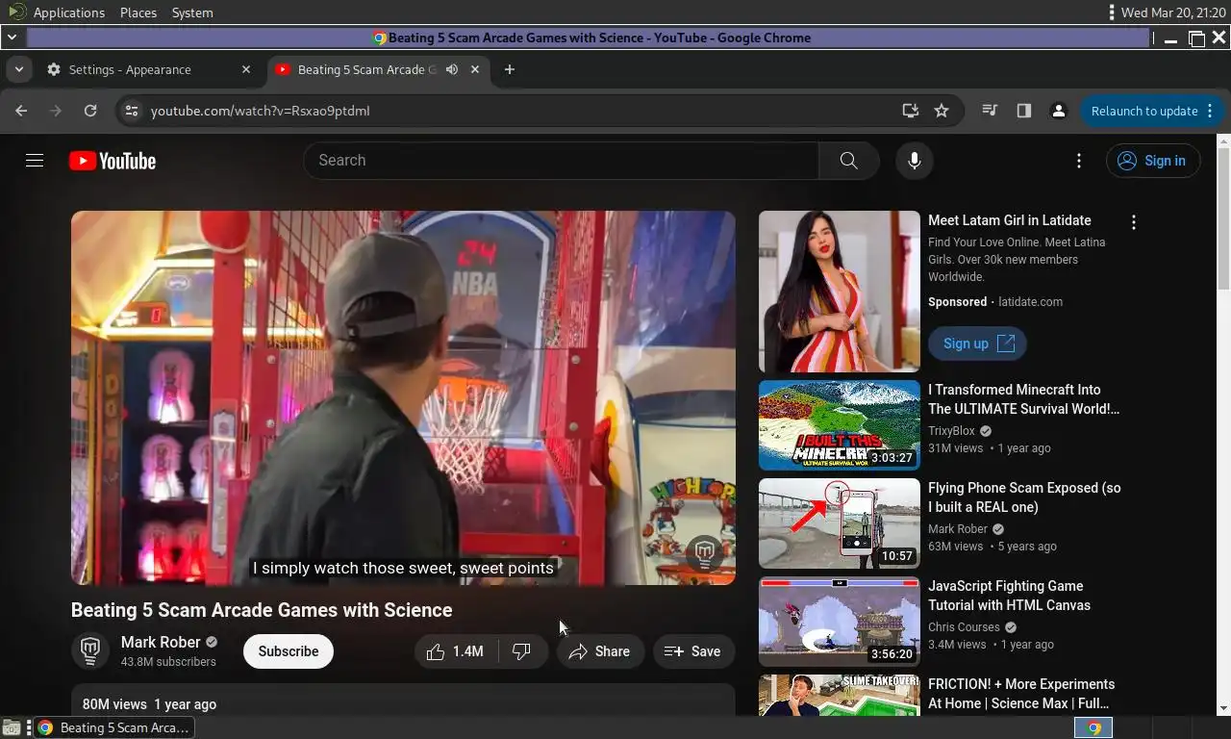1231x739 pixels.
Task: Select Chrome window in bottom taskbar
Action: pyautogui.click(x=113, y=727)
